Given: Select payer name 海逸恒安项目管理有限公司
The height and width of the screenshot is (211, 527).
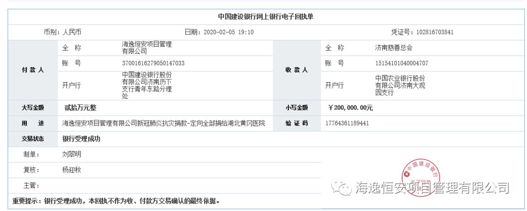Looking at the screenshot, I should pyautogui.click(x=147, y=48).
